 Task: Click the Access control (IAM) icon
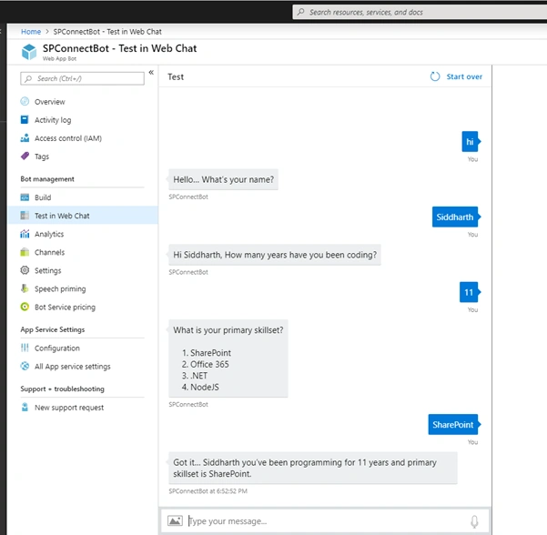click(25, 137)
